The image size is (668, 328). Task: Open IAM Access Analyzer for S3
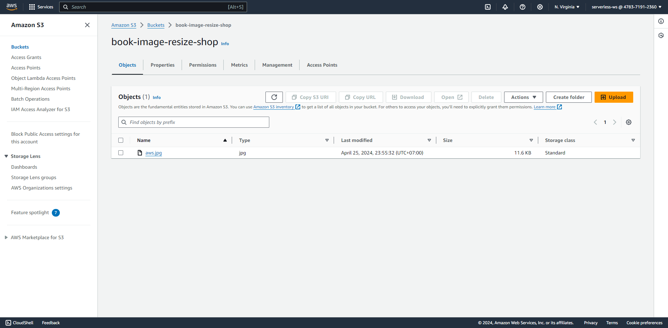pyautogui.click(x=40, y=109)
